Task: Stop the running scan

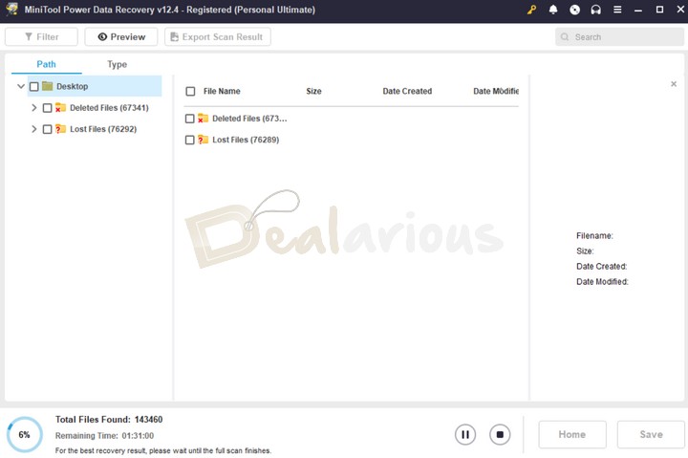Action: point(500,435)
